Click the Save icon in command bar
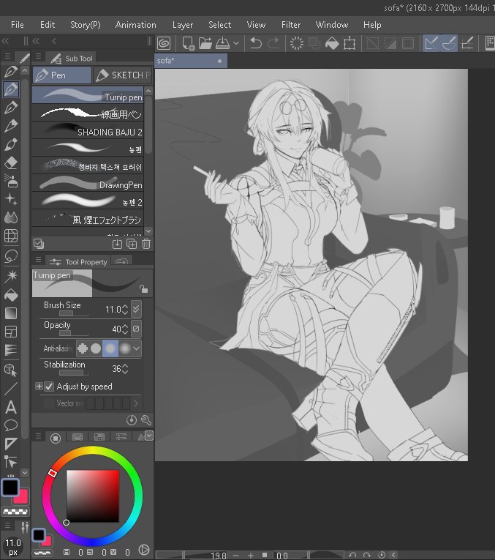 click(x=223, y=43)
